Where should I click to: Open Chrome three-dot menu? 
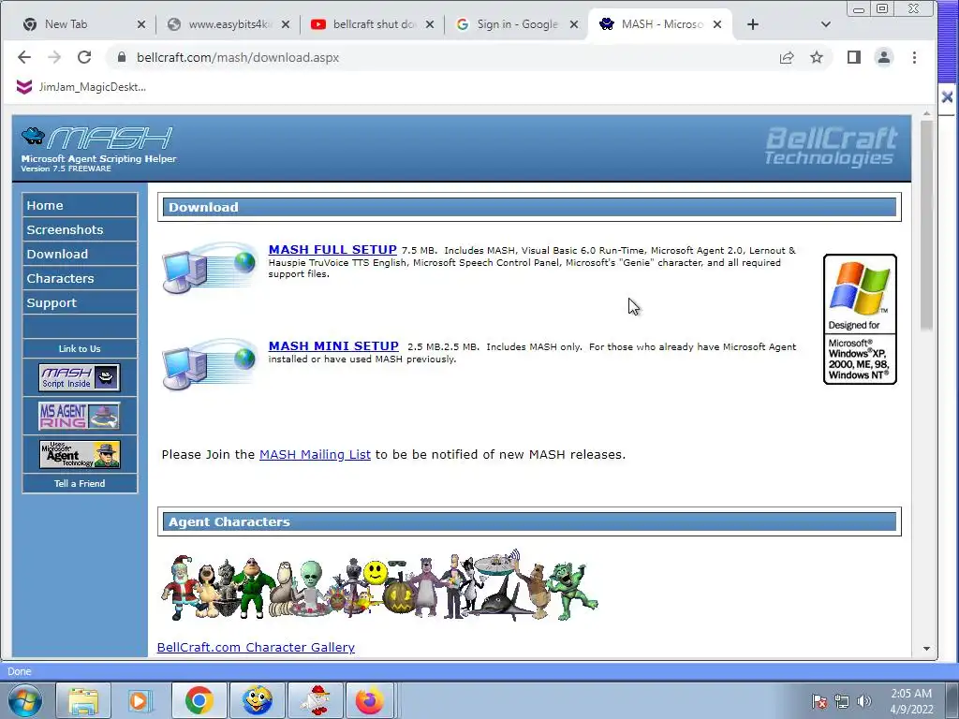point(914,57)
